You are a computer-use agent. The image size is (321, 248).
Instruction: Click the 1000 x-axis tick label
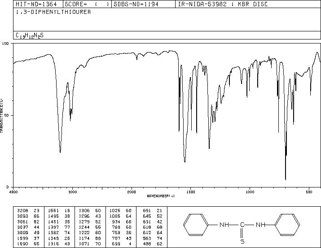click(x=250, y=192)
